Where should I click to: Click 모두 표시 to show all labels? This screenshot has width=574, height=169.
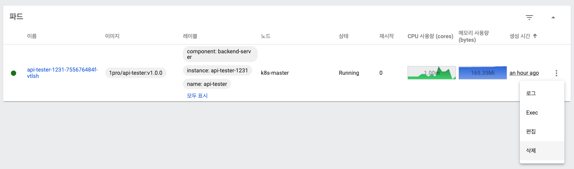point(197,95)
